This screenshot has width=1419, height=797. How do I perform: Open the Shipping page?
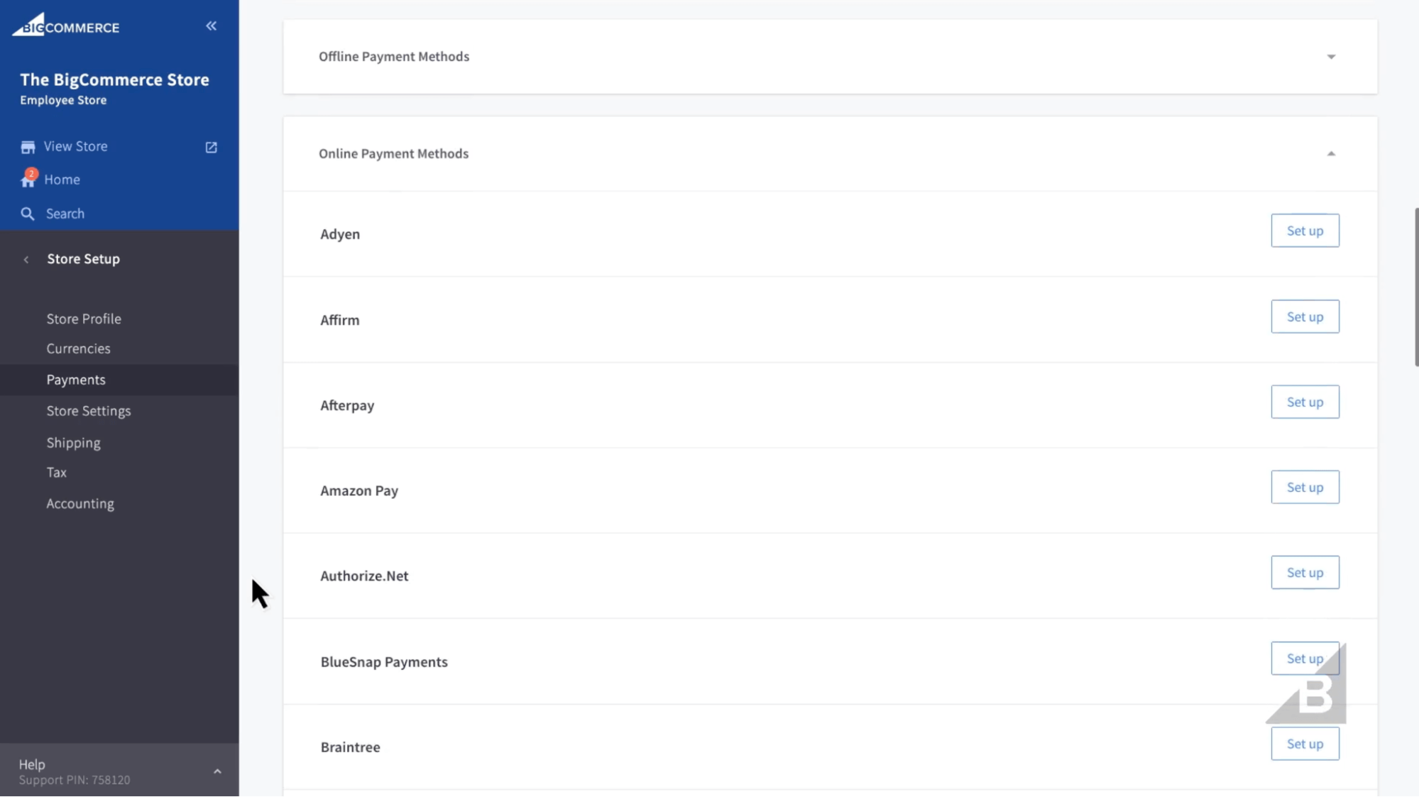[x=74, y=443]
